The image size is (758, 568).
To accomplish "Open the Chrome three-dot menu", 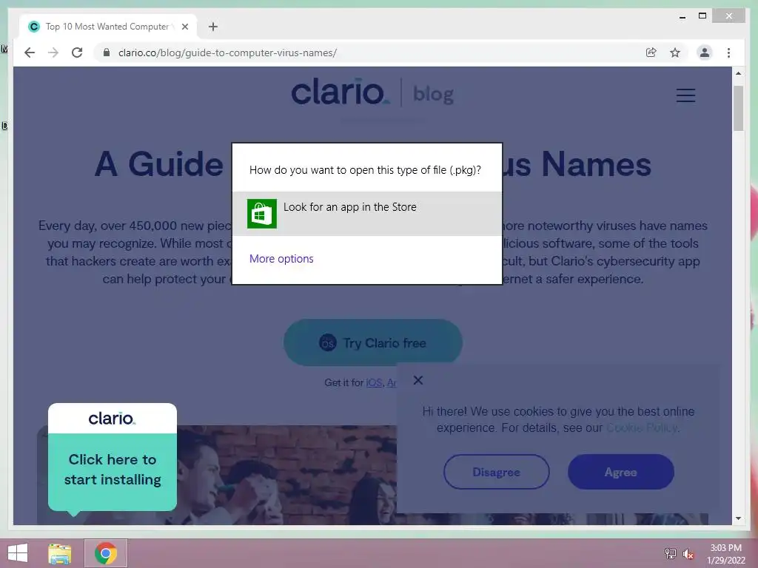I will tap(728, 53).
